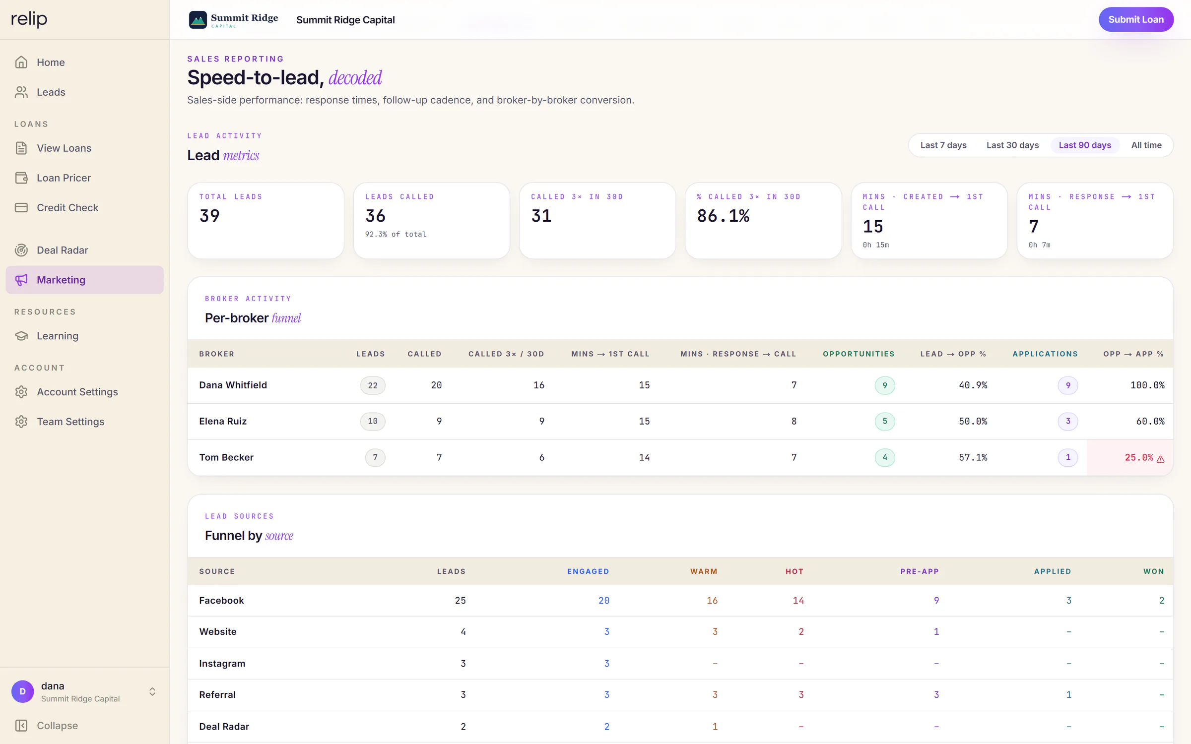Click the Facebook source row
Viewport: 1191px width, 744px height.
(680, 601)
